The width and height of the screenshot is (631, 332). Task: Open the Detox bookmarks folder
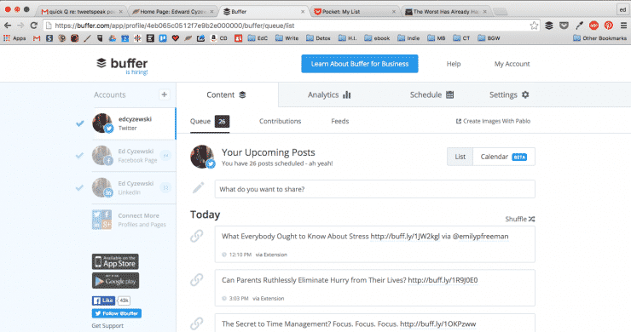[318, 38]
